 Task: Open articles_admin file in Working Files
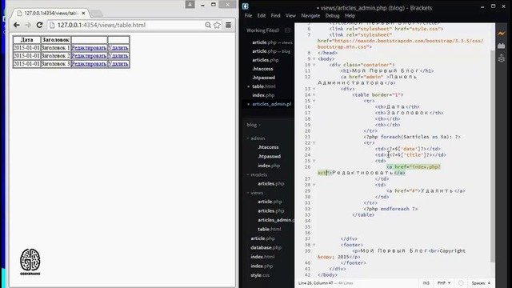(271, 104)
